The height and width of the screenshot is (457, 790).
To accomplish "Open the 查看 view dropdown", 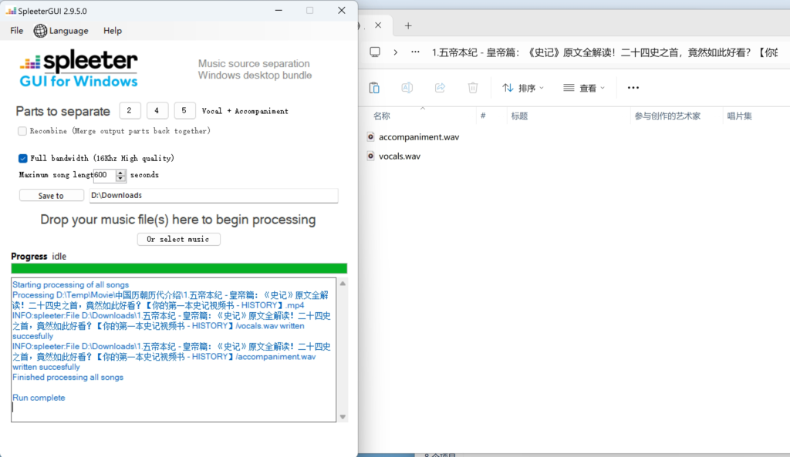I will [584, 88].
